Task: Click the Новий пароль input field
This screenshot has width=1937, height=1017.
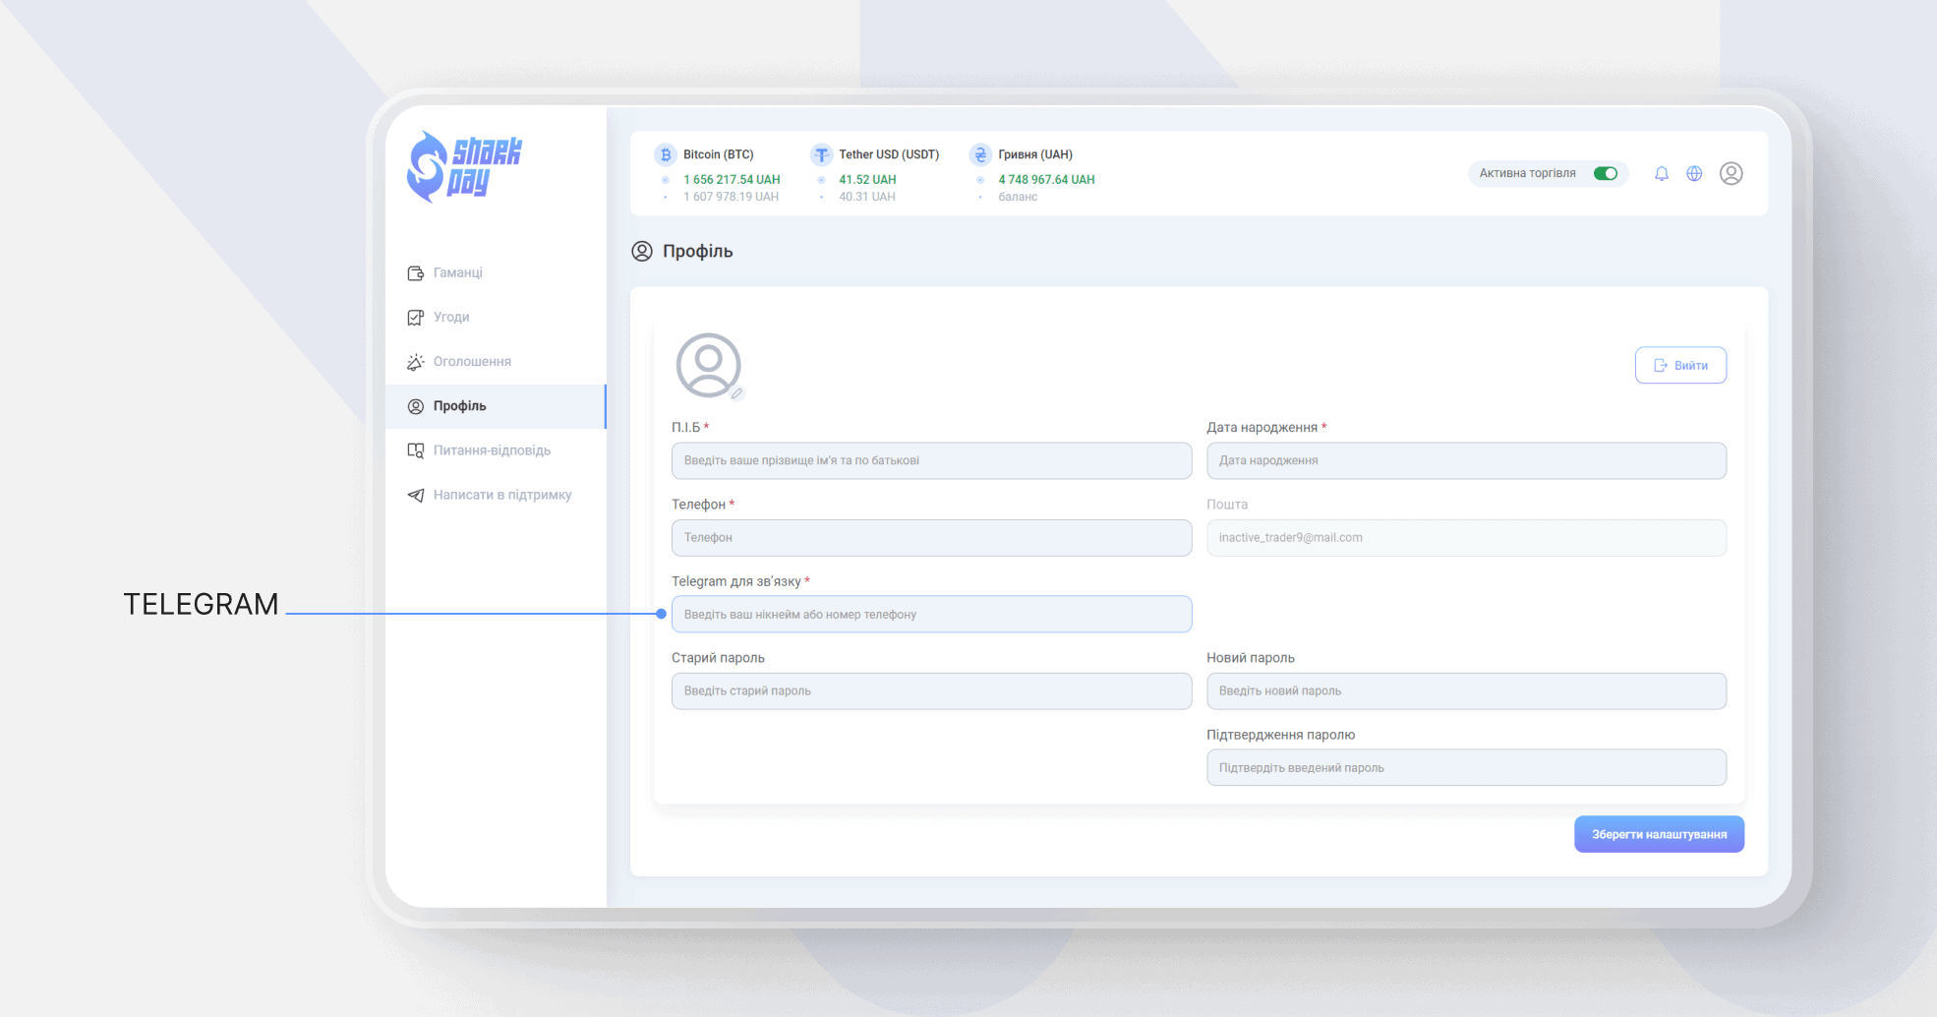Action: 1466,690
